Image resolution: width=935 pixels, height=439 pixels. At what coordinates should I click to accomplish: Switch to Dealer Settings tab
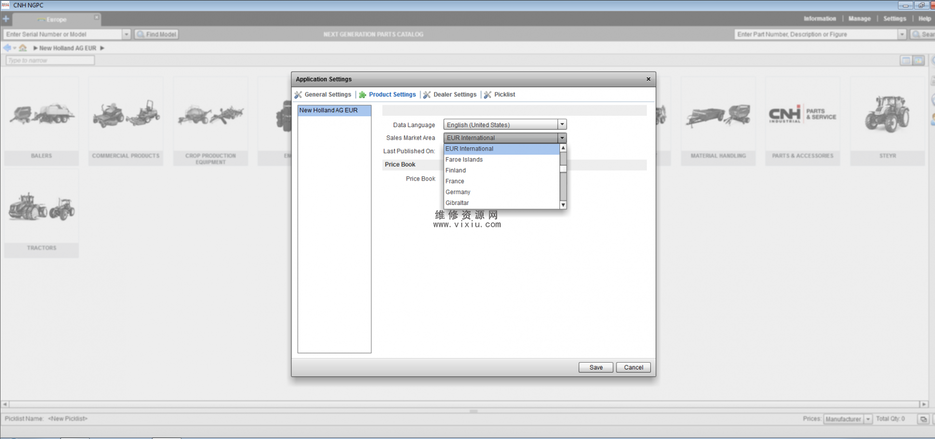click(x=450, y=94)
